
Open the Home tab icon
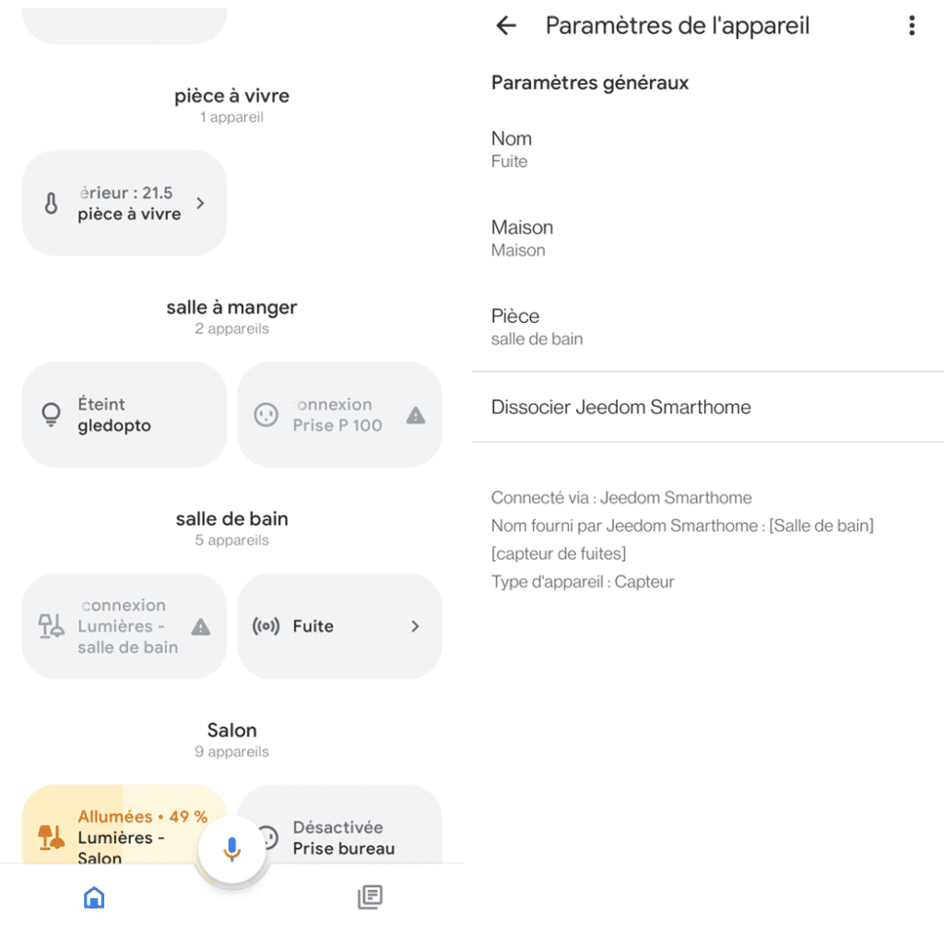pyautogui.click(x=94, y=896)
